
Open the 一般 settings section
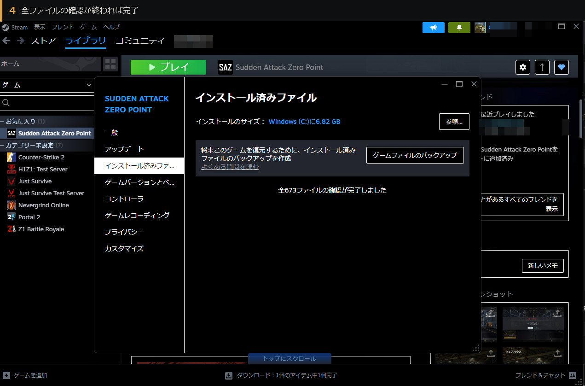pyautogui.click(x=139, y=133)
